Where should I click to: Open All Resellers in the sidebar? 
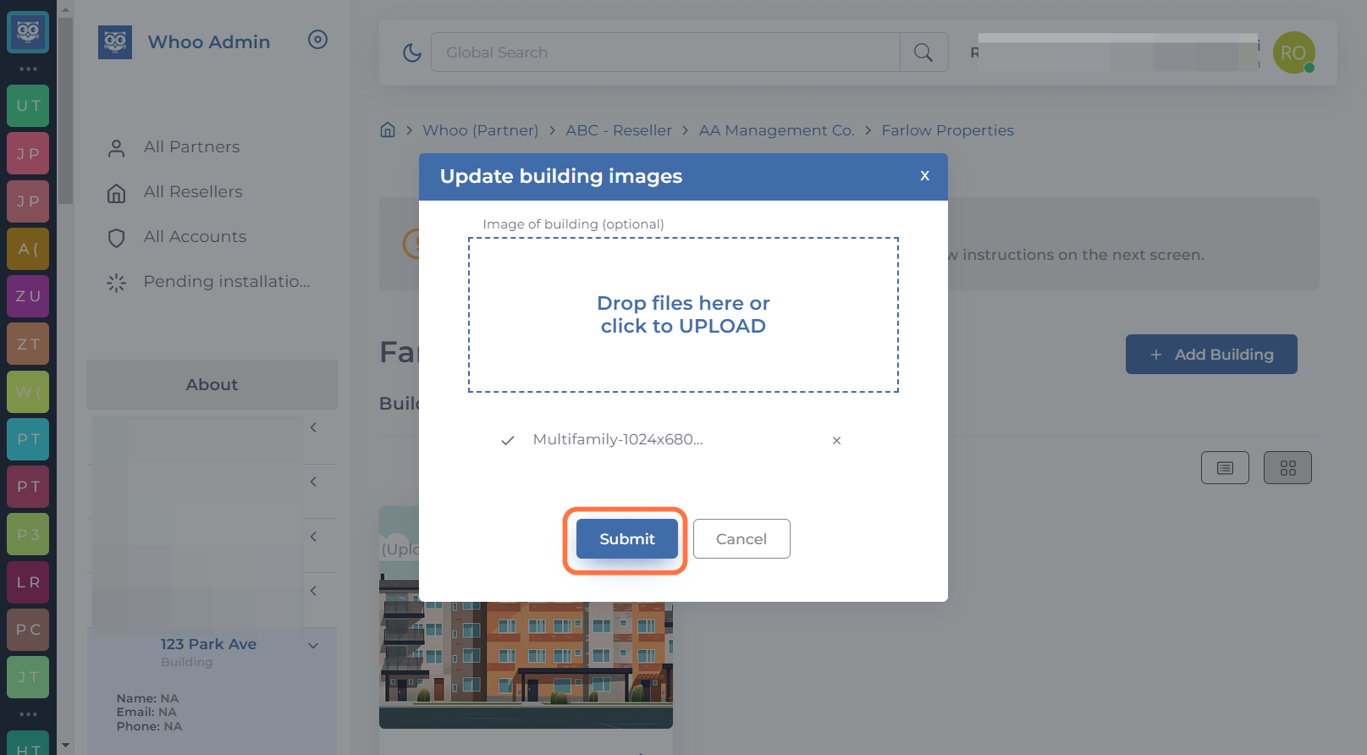(193, 192)
